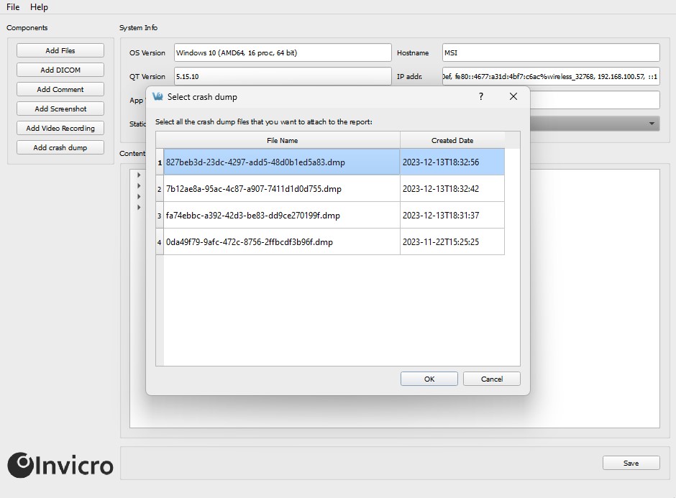676x498 pixels.
Task: Select row header number 1
Action: click(x=160, y=162)
